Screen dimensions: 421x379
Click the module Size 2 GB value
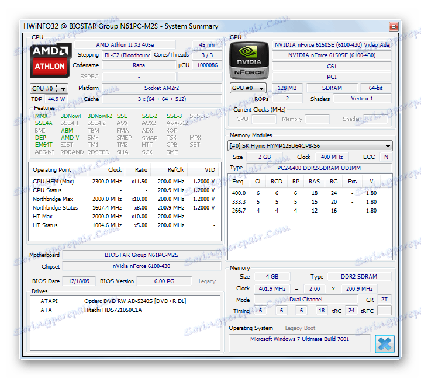(x=264, y=157)
